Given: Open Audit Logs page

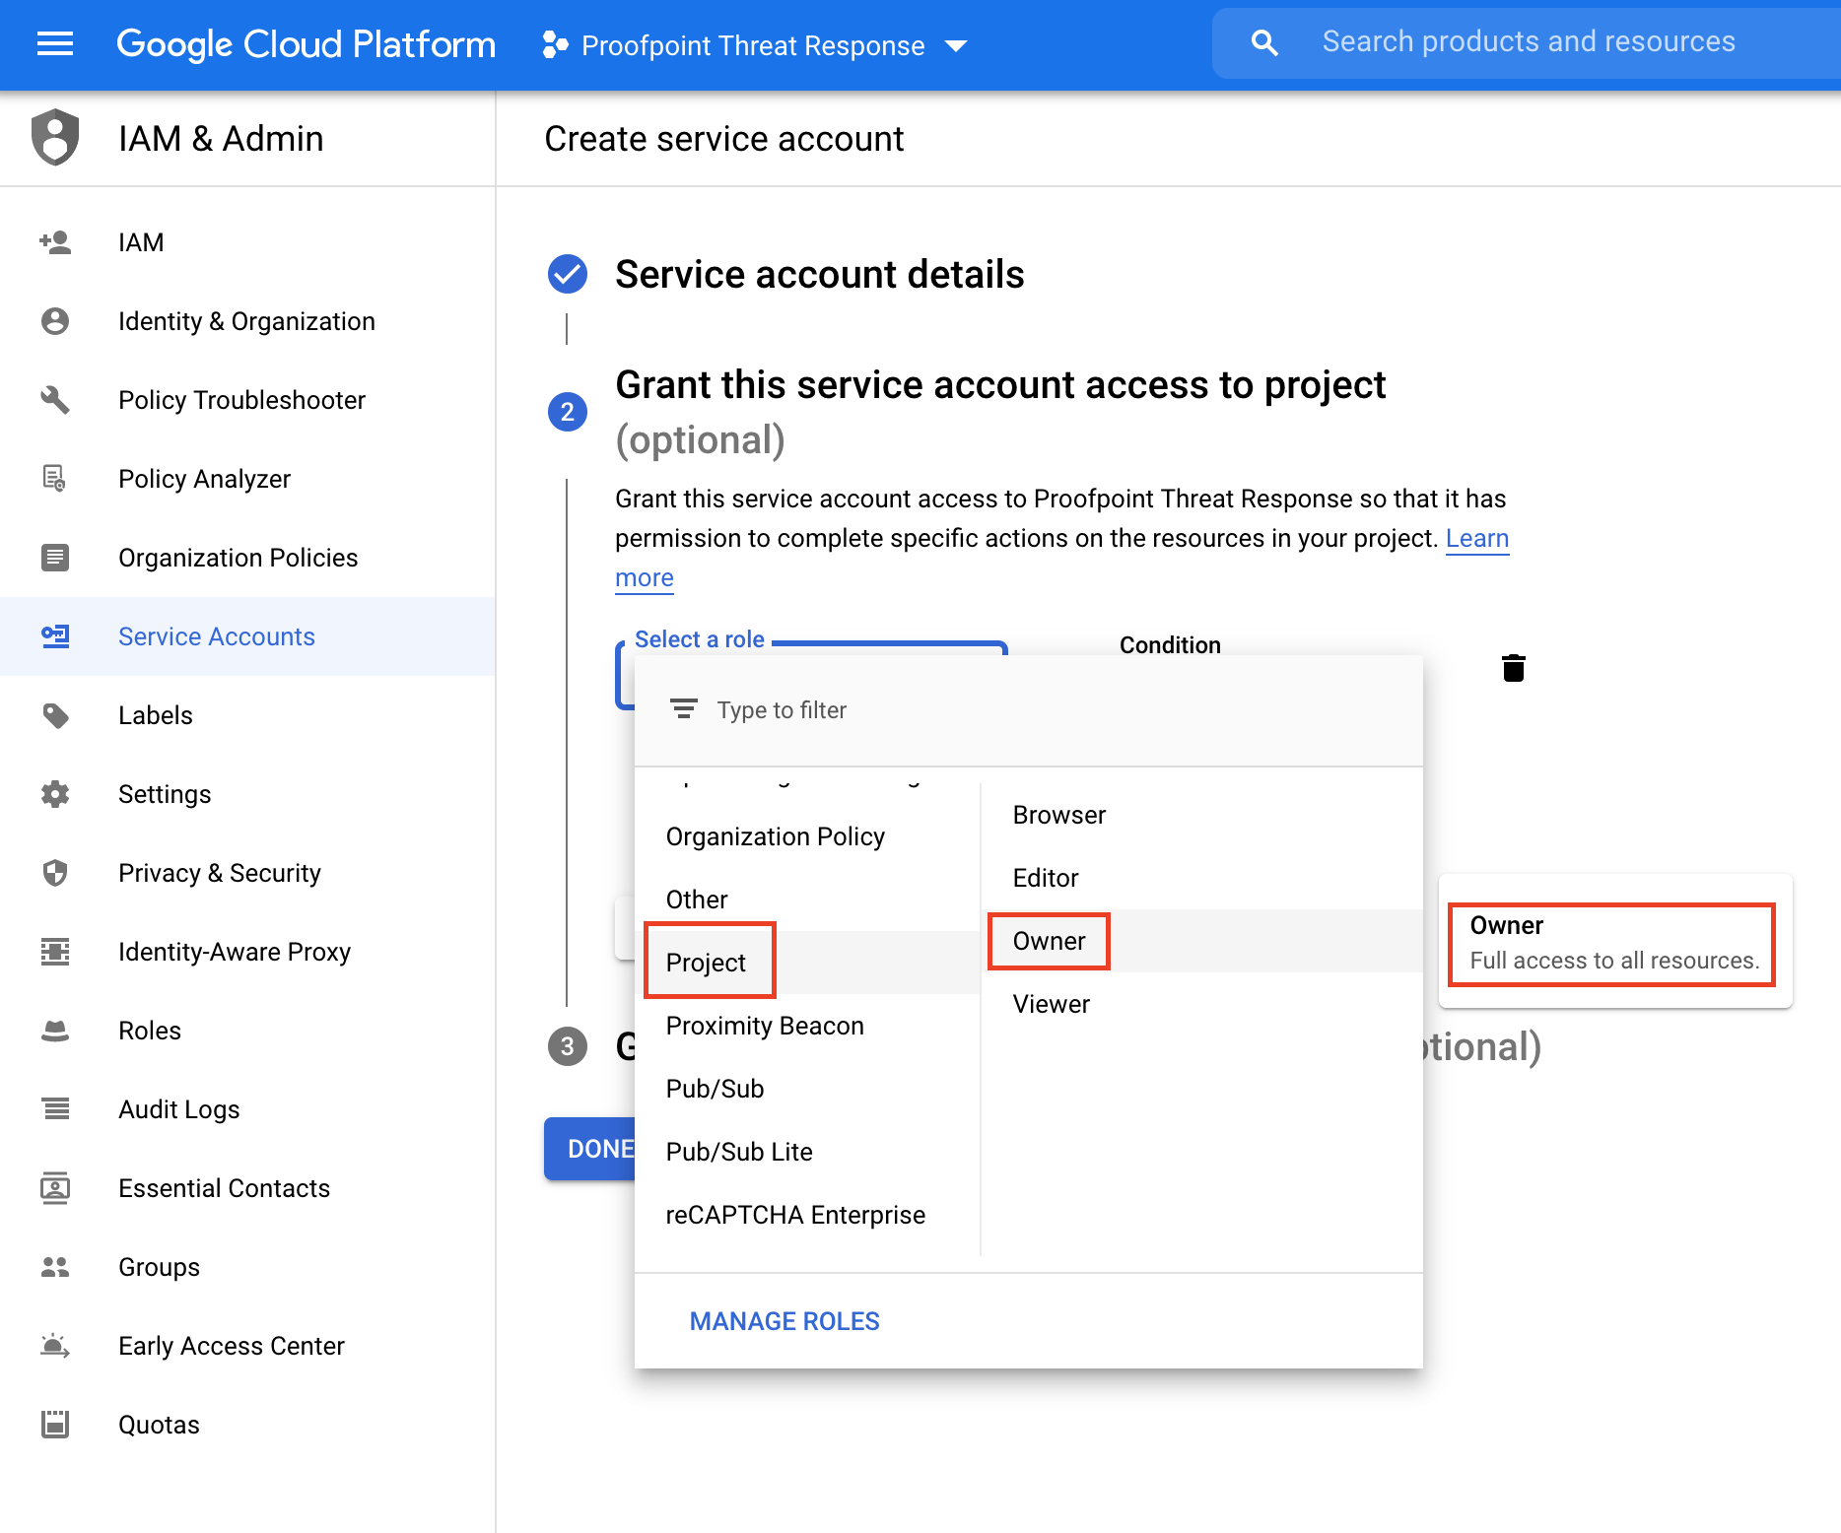Looking at the screenshot, I should pos(247,1109).
